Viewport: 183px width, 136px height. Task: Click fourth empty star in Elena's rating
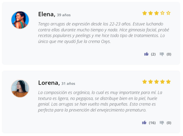[x=162, y=13]
